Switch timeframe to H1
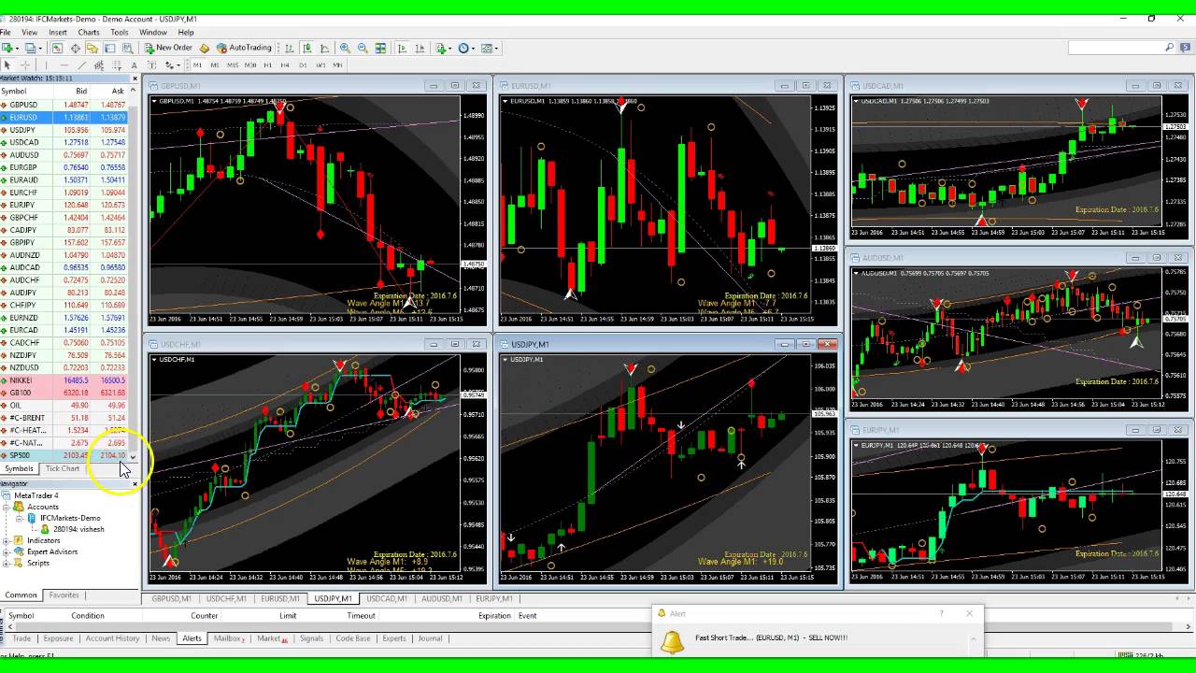This screenshot has width=1196, height=673. click(268, 65)
